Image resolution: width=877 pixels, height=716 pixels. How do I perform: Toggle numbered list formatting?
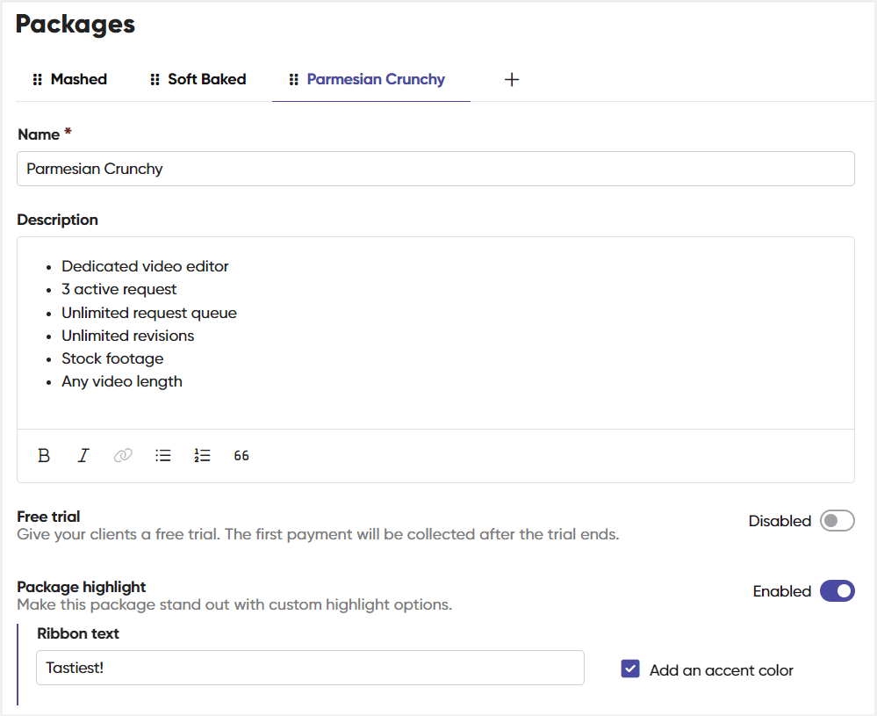point(202,456)
